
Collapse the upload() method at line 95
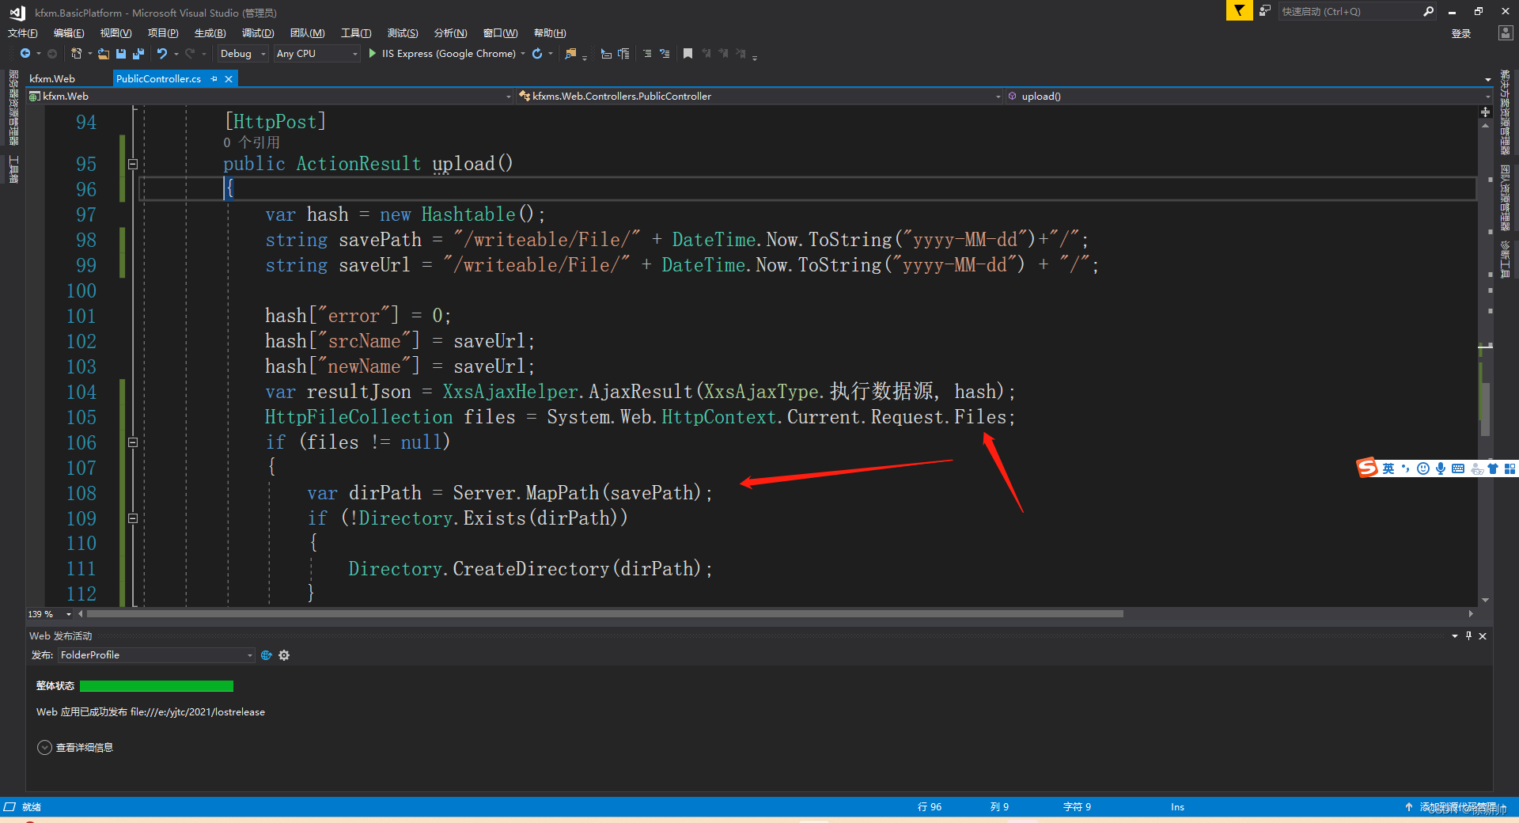click(133, 165)
